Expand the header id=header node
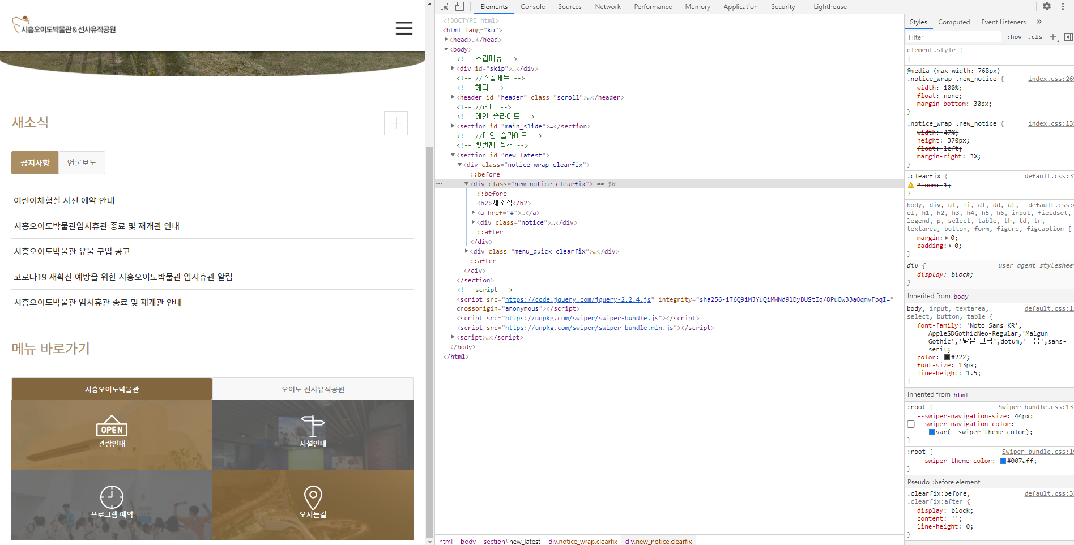This screenshot has width=1074, height=545. point(453,97)
